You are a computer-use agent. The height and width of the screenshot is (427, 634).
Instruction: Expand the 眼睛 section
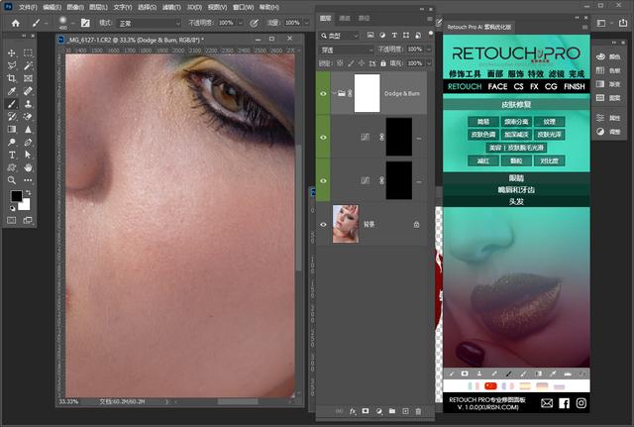516,178
